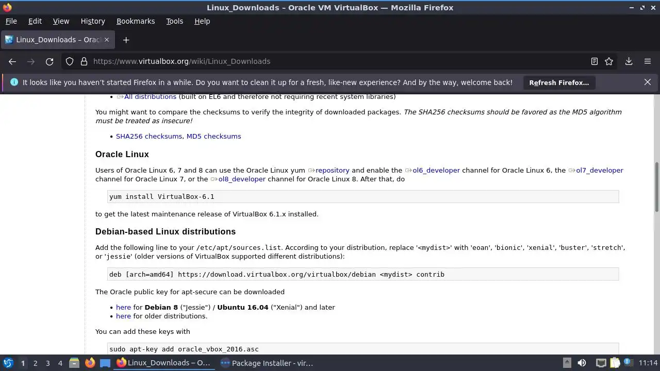Click 'here' link for Debian 8 key

pyautogui.click(x=123, y=307)
